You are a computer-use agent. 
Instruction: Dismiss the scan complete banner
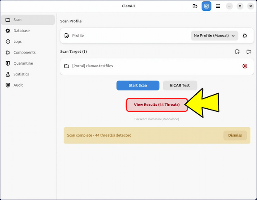(x=235, y=135)
